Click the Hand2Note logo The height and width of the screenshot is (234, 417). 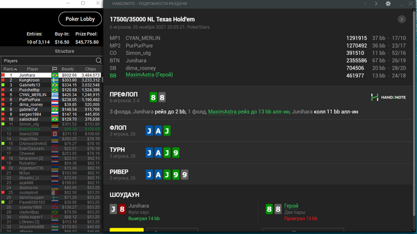pyautogui.click(x=388, y=97)
